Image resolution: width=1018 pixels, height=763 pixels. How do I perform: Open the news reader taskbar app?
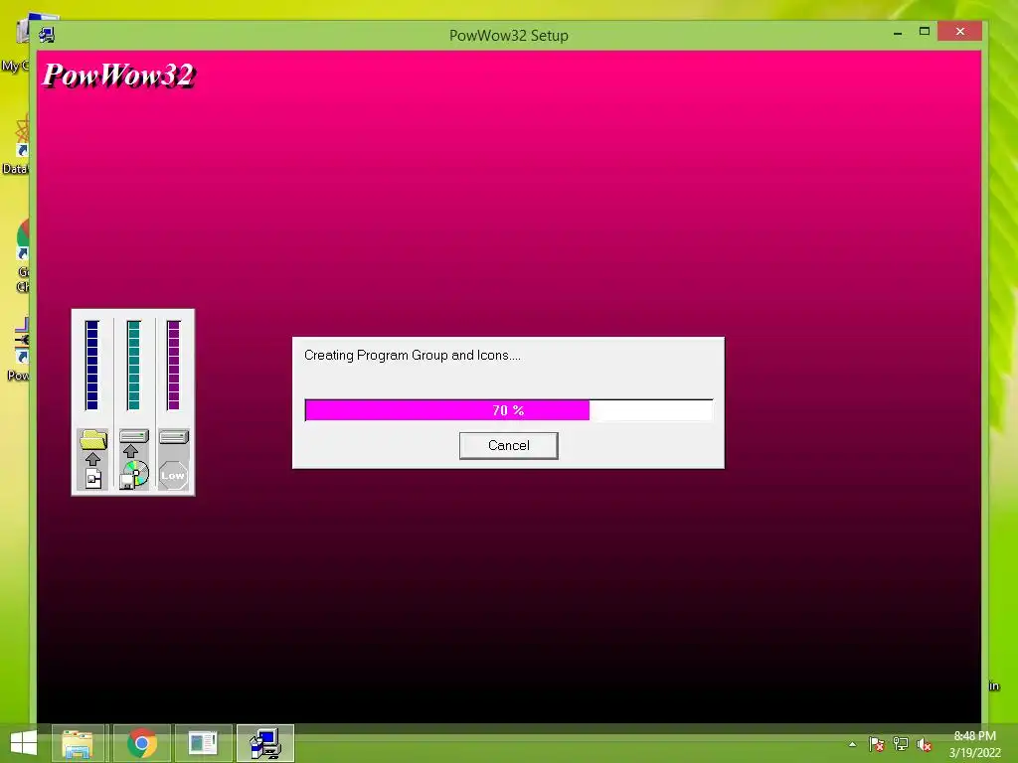(203, 743)
